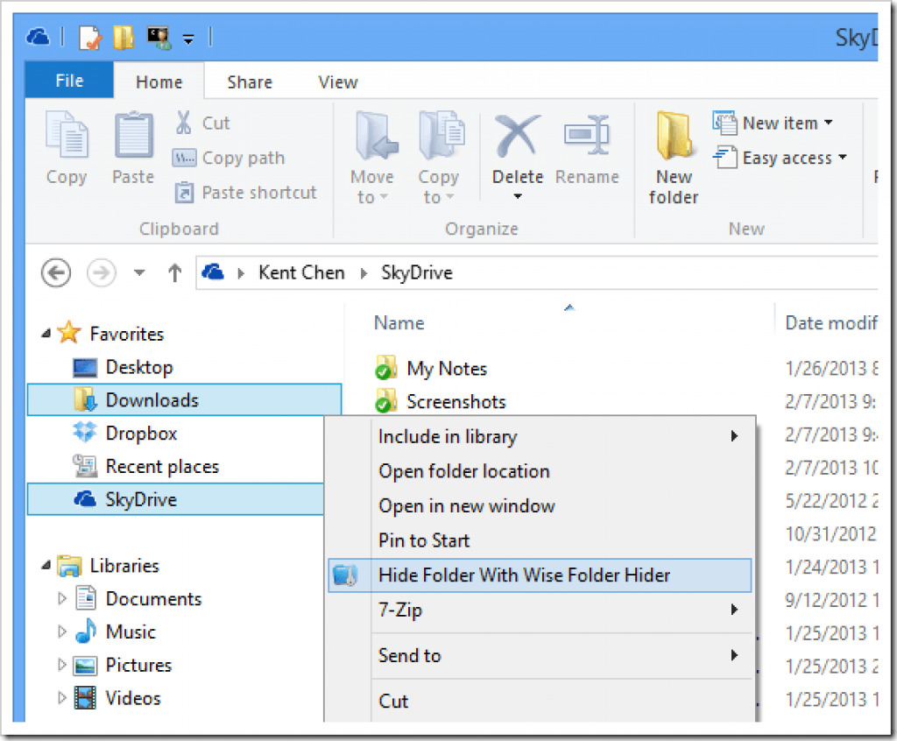Open the Easy access dropdown
Viewport: 897px width, 741px height.
click(x=780, y=158)
